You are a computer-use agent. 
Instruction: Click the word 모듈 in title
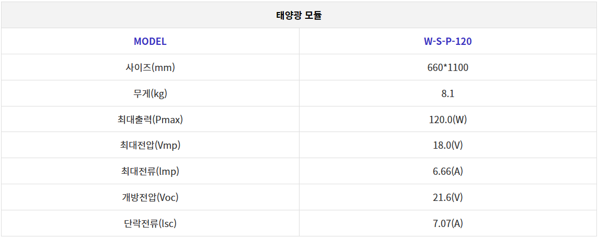pyautogui.click(x=314, y=16)
